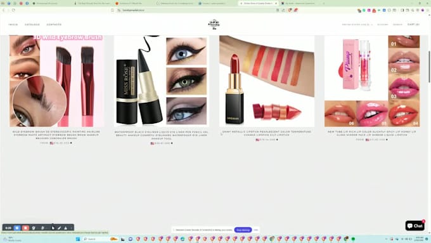
Task: Click the browser address bar
Action: (196, 10)
